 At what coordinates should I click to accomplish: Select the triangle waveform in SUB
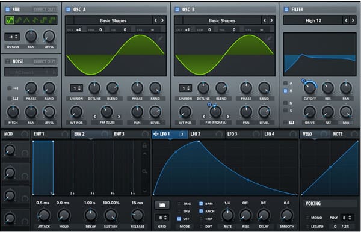(26, 20)
